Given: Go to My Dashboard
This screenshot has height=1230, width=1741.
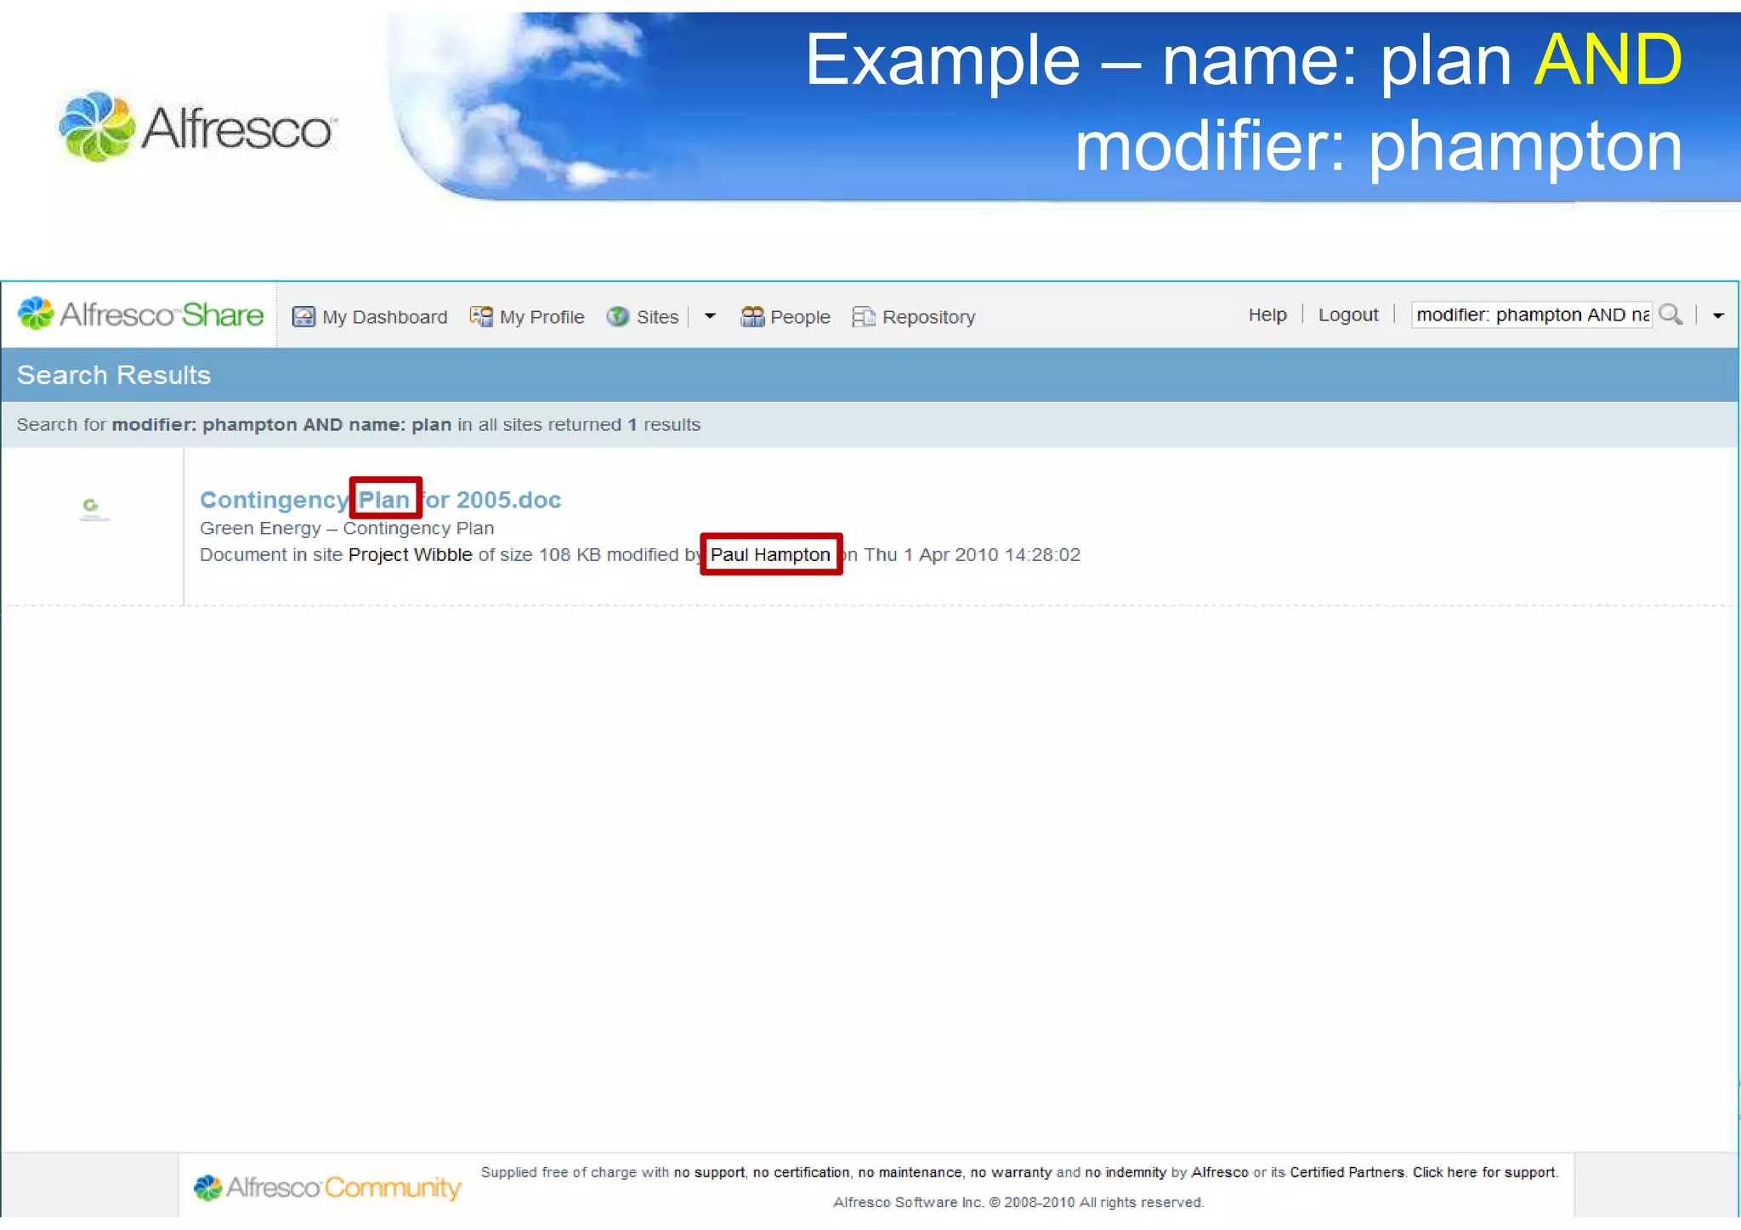Looking at the screenshot, I should pos(385,317).
